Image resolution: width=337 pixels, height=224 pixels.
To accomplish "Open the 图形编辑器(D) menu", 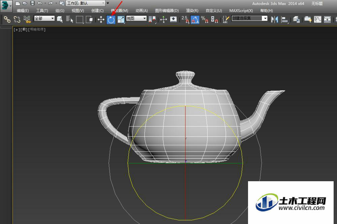I will point(167,10).
